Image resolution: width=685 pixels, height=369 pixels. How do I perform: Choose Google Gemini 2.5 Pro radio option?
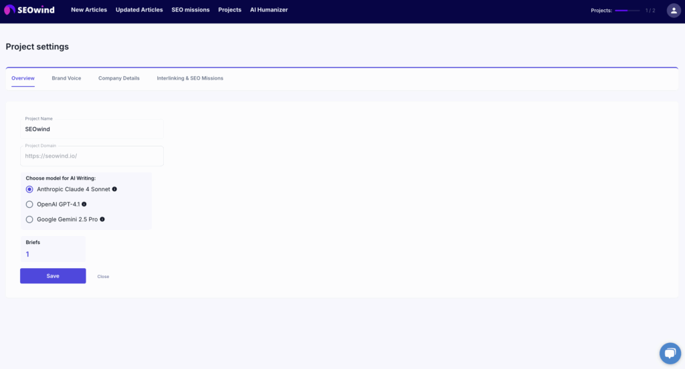tap(29, 219)
